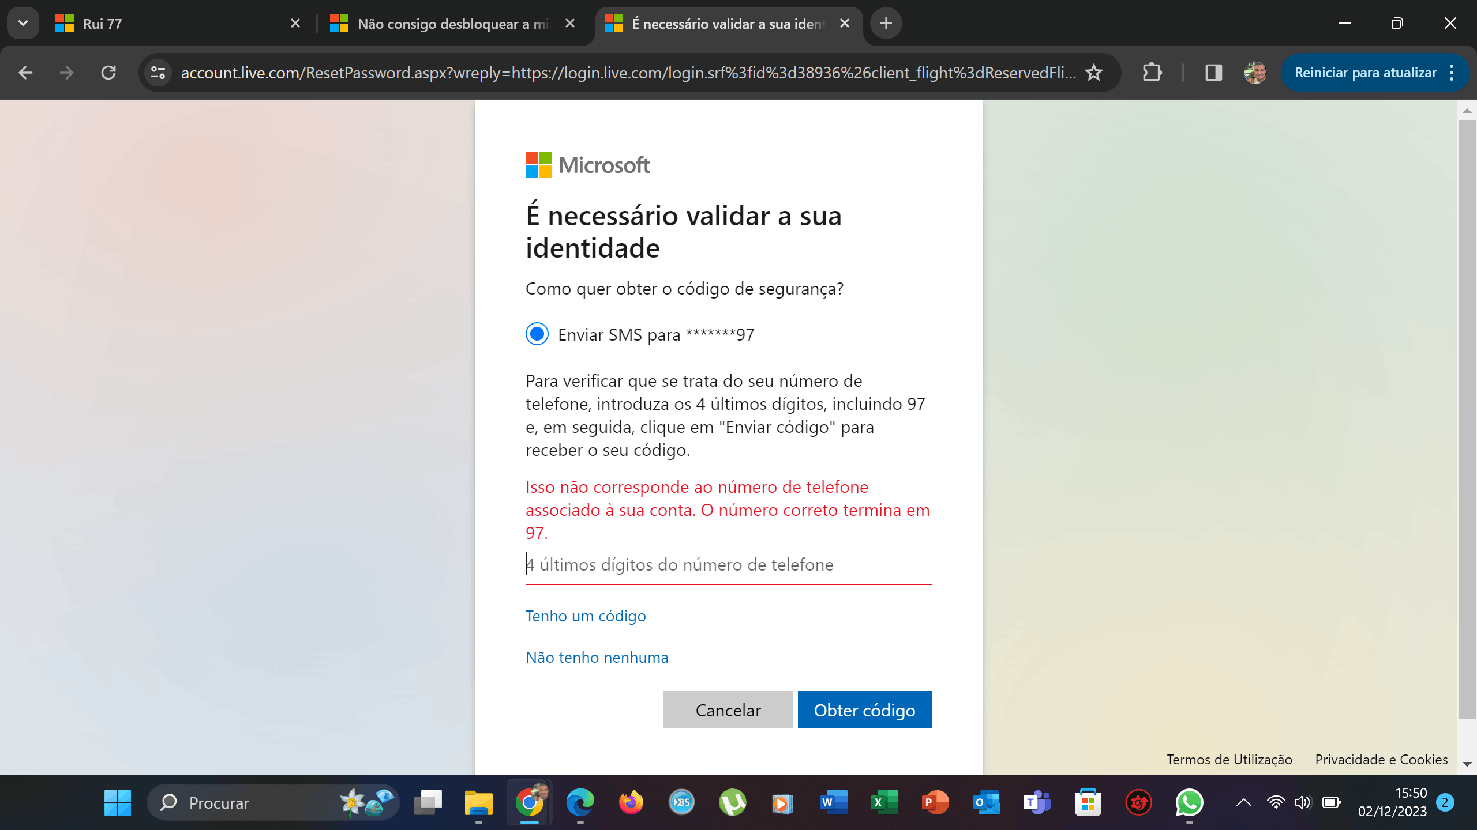Open a new tab with plus button
This screenshot has width=1477, height=830.
(886, 23)
